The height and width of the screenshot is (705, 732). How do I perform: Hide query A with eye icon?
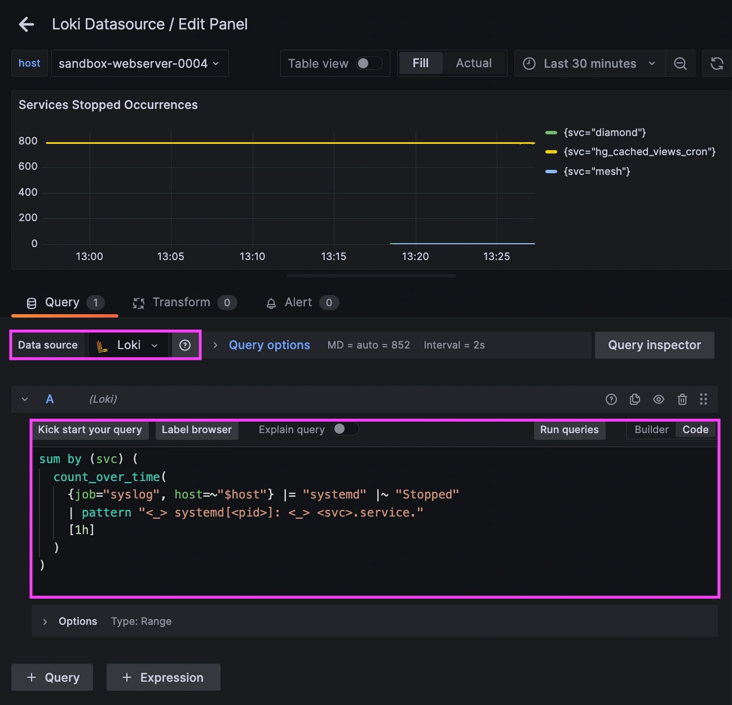point(659,399)
